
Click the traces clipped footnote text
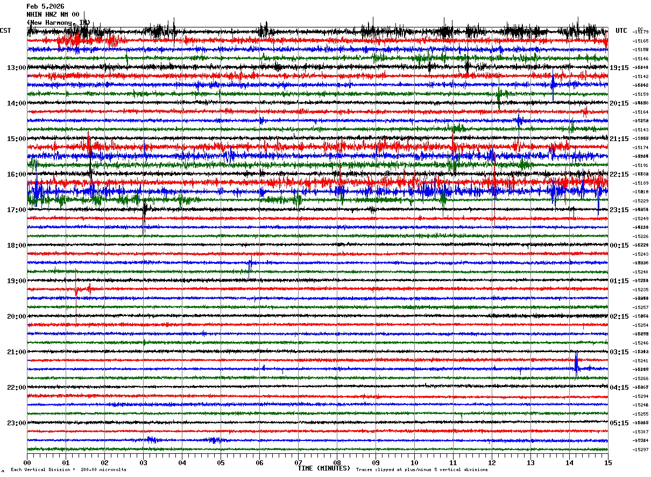point(422,470)
